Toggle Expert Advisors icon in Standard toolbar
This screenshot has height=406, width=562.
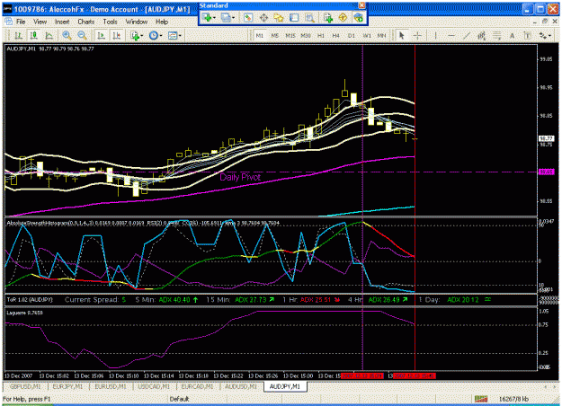tap(358, 18)
